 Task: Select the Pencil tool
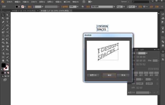point(7,29)
